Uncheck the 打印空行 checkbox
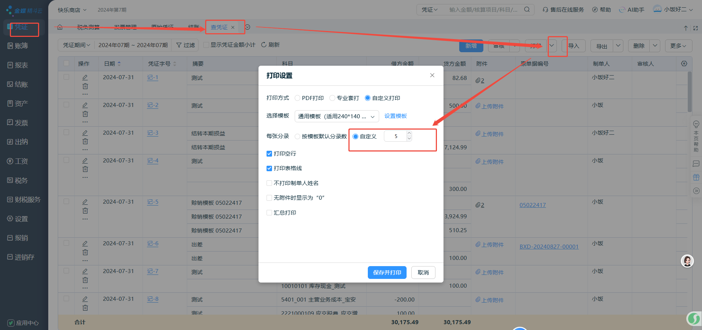This screenshot has width=702, height=330. pyautogui.click(x=269, y=154)
